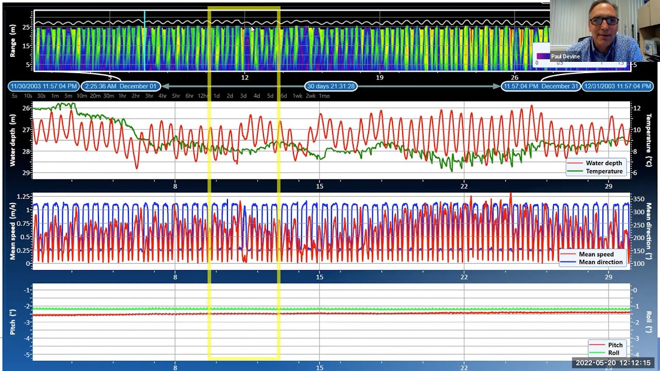The height and width of the screenshot is (371, 660).
Task: Click the 30 days 21:31:28 duration label
Action: [x=331, y=86]
